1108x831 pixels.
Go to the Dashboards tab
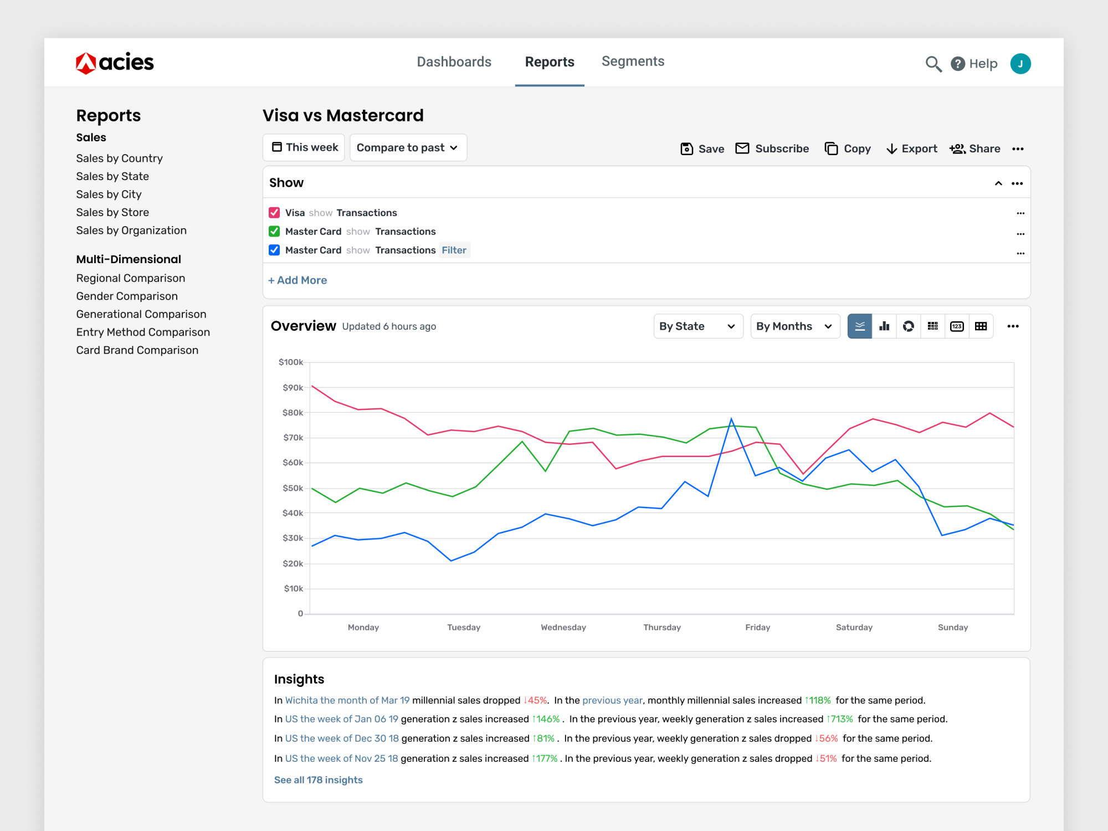(454, 62)
